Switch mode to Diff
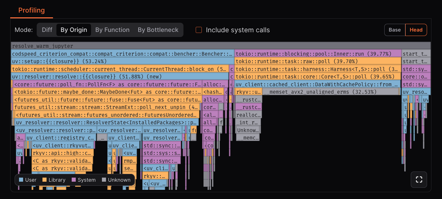 click(x=47, y=30)
